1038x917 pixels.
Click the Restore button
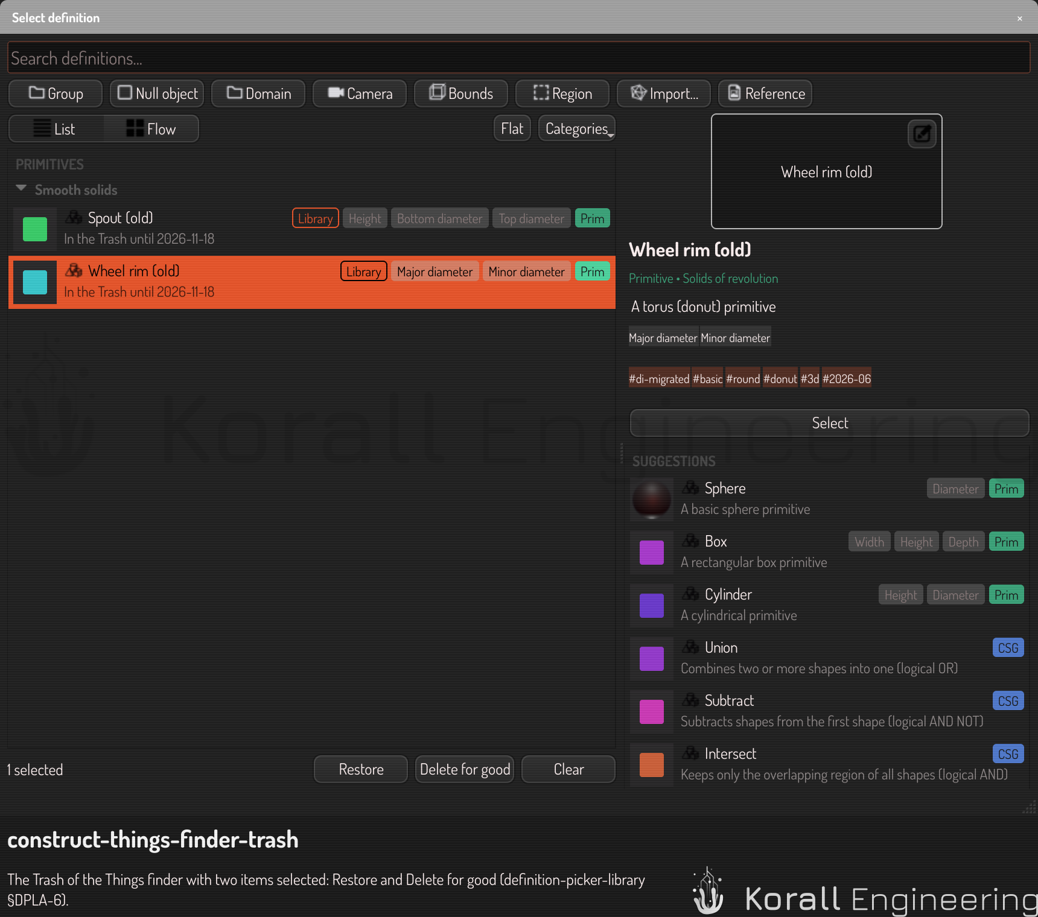click(361, 769)
